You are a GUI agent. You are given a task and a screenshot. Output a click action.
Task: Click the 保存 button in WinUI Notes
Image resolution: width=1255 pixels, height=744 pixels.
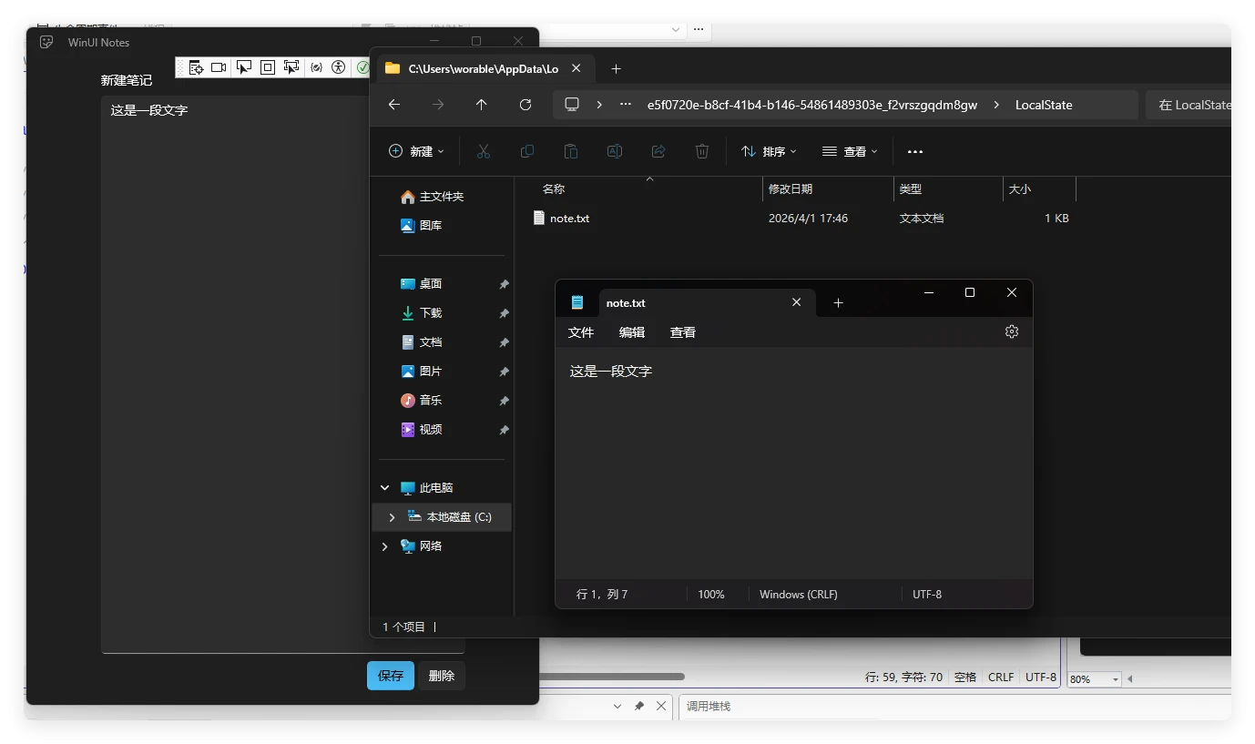tap(391, 676)
